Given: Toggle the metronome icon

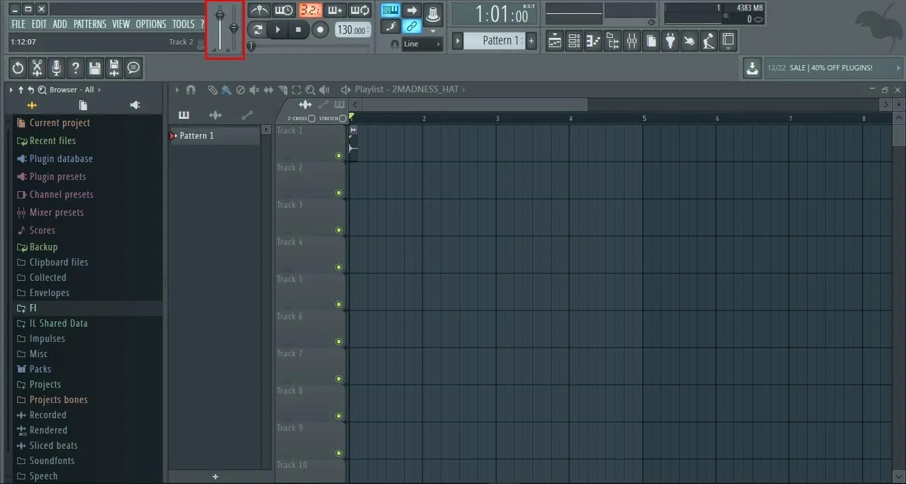Looking at the screenshot, I should pyautogui.click(x=259, y=10).
